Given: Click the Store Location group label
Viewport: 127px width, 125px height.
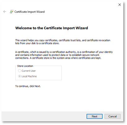Looking at the screenshot, I should coord(25,66).
